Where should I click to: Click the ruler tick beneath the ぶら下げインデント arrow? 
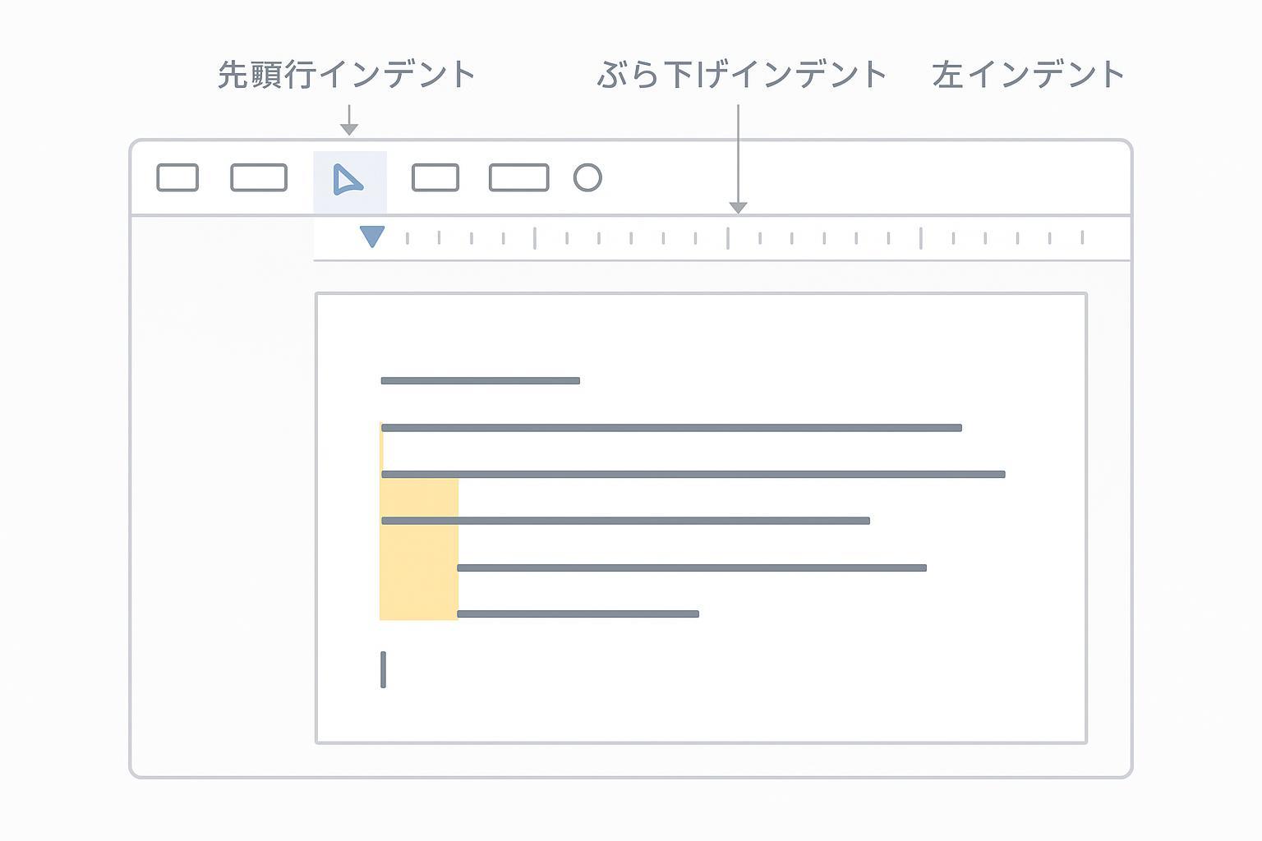click(x=728, y=238)
